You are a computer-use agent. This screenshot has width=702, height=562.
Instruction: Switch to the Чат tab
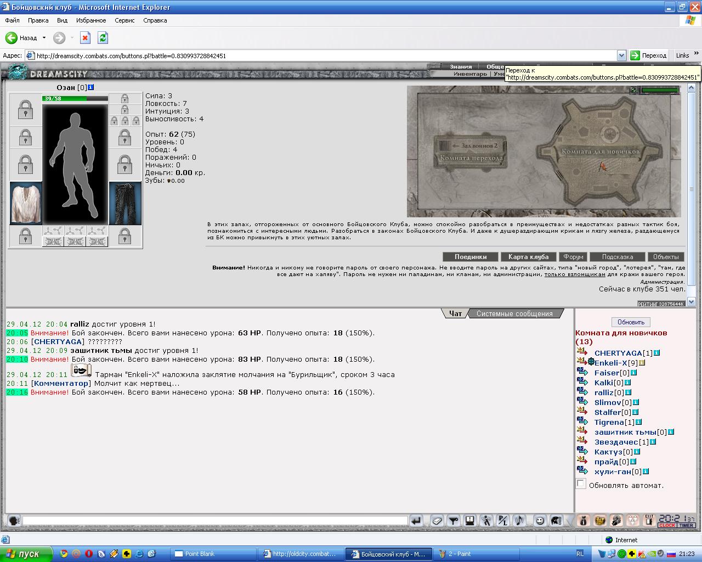click(x=455, y=313)
